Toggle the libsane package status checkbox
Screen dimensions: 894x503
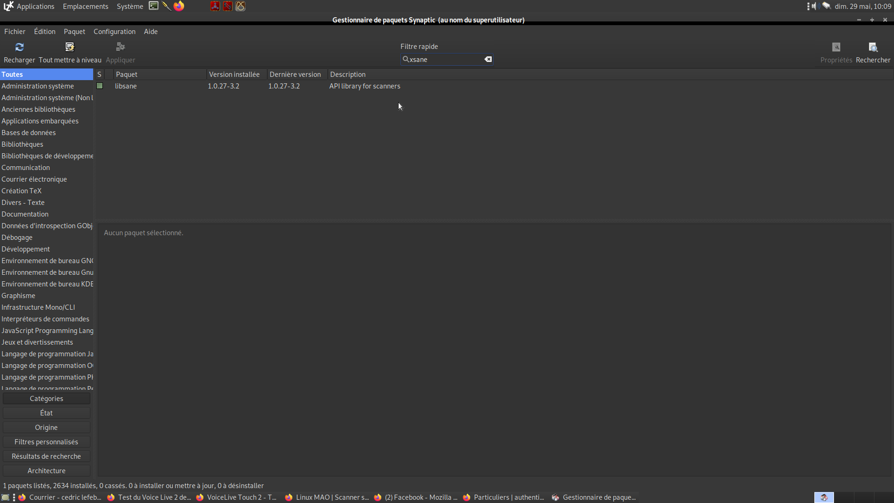(100, 86)
